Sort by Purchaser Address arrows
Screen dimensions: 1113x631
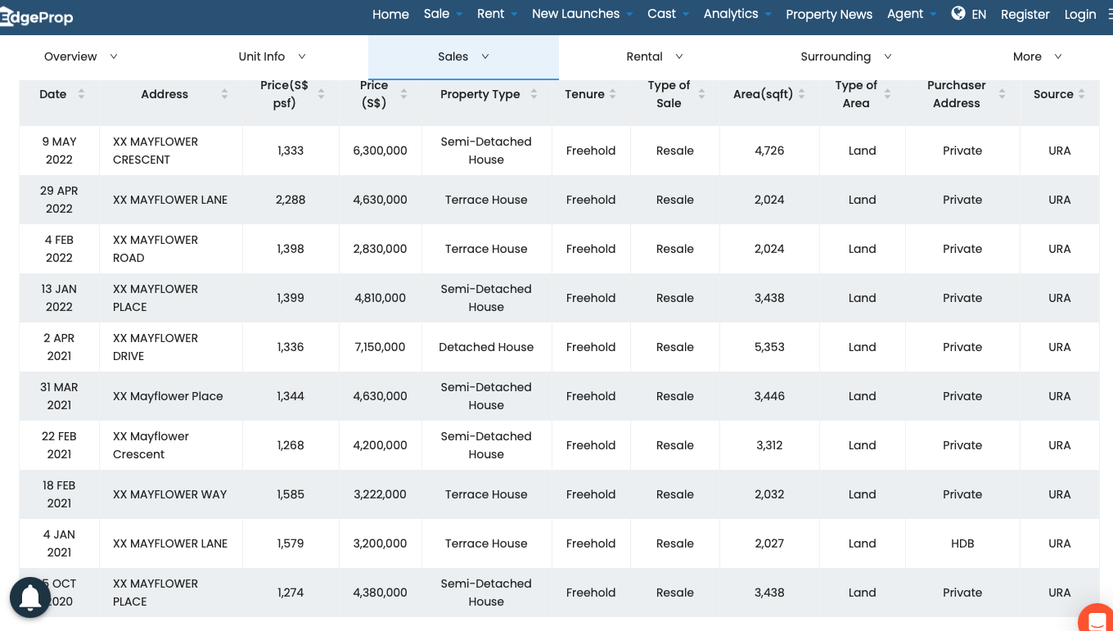(1002, 94)
